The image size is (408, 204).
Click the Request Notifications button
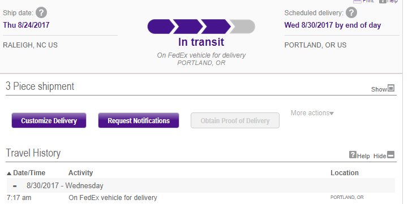click(x=139, y=120)
